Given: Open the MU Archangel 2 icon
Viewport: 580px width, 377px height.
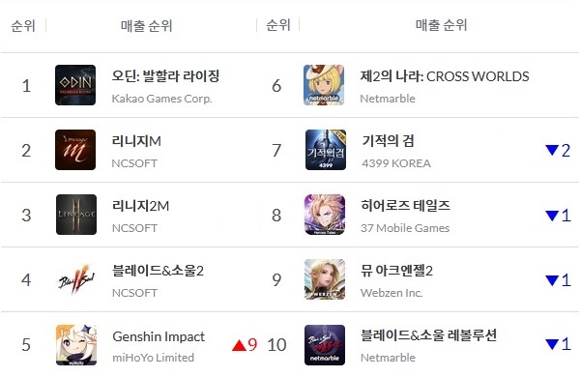Looking at the screenshot, I should click(x=325, y=279).
